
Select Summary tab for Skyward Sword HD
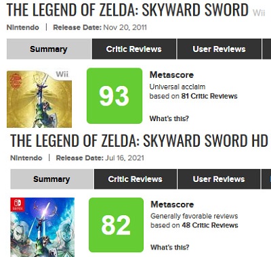pyautogui.click(x=51, y=179)
